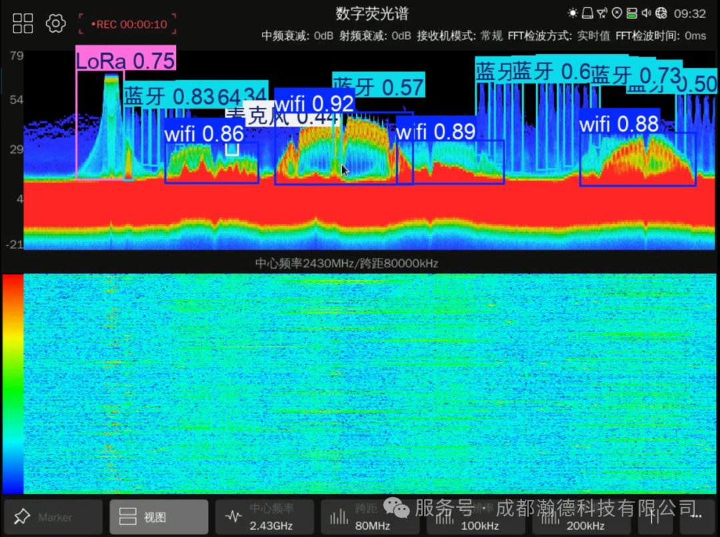Select the wifi 0.92 detection box label

[314, 103]
